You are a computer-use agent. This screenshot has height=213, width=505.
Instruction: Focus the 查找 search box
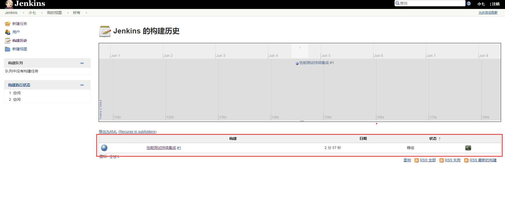430,3
